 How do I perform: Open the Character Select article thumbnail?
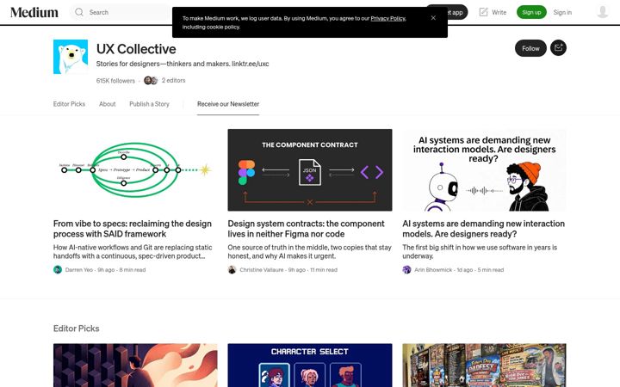[x=310, y=365]
